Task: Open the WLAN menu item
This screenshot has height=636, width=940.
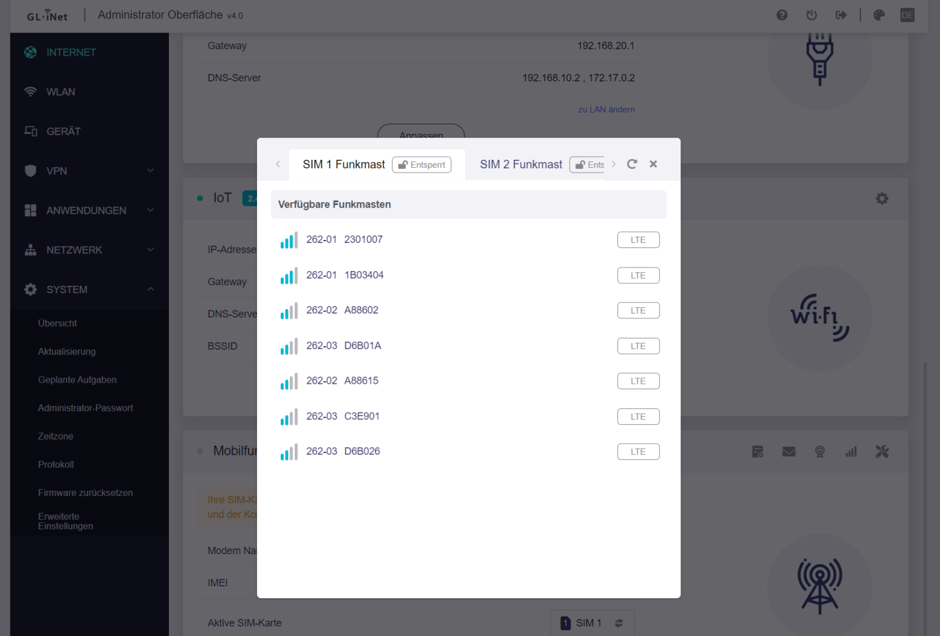Action: coord(61,92)
